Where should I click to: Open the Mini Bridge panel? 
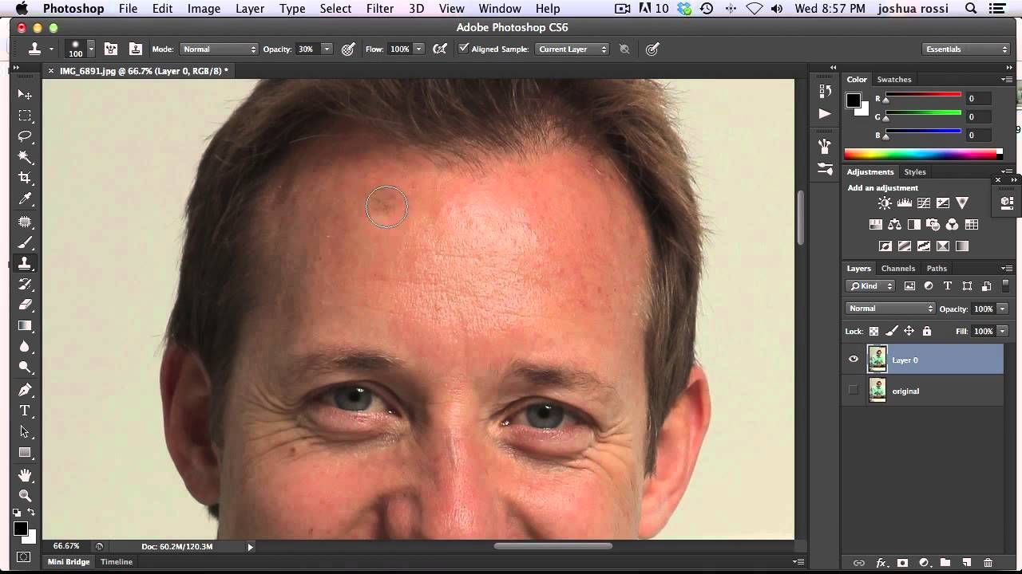[x=69, y=562]
